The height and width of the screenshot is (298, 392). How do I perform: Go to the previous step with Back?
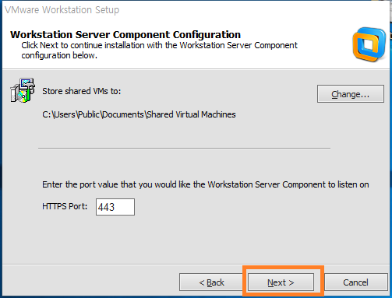click(x=211, y=282)
